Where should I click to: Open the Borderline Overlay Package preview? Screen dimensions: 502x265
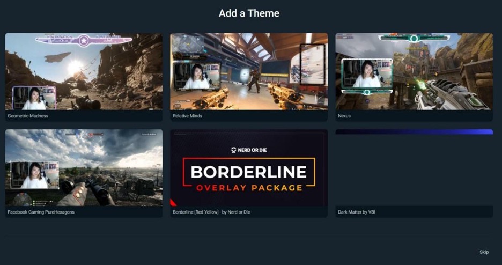(x=249, y=167)
